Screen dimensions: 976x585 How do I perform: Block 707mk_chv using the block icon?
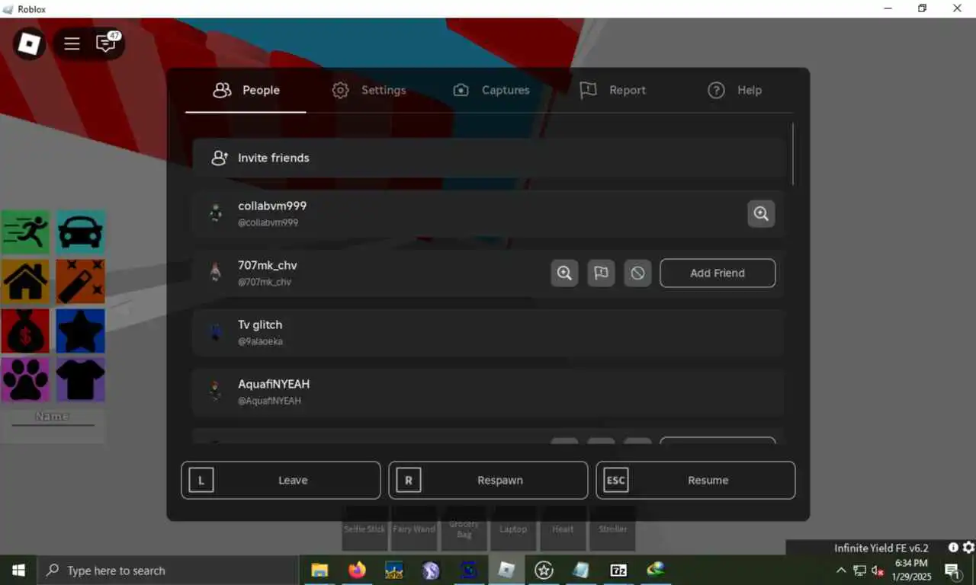pos(637,273)
